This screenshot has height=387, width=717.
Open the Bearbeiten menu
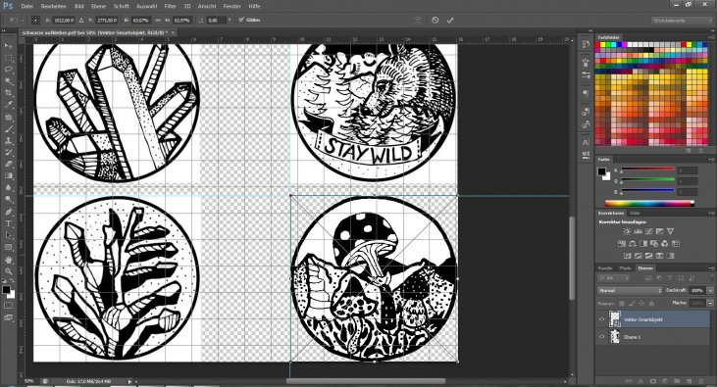[x=54, y=7]
